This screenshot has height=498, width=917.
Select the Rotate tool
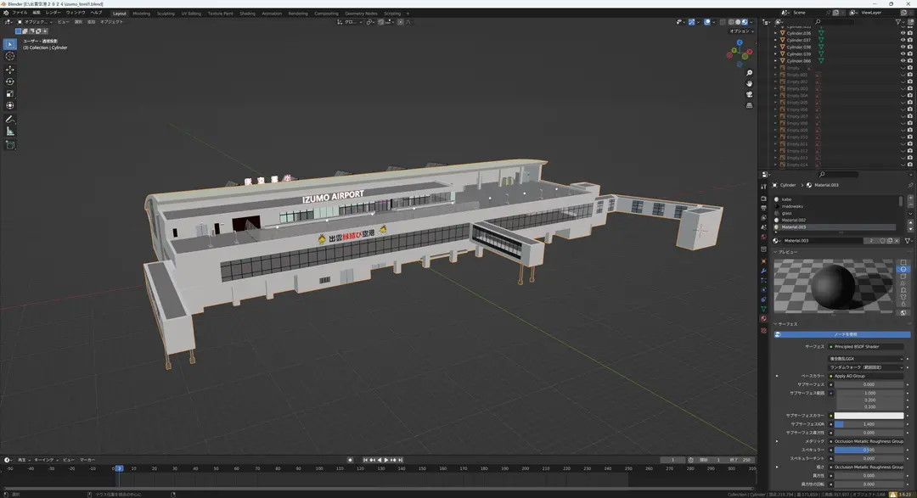[10, 81]
